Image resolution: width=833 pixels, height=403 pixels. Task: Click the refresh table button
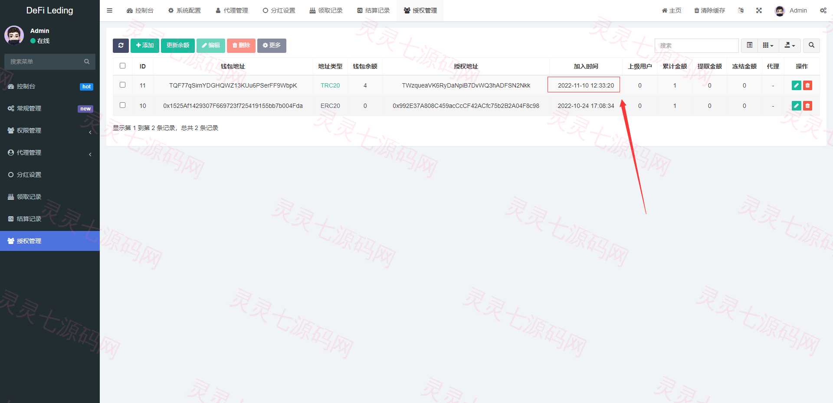121,45
